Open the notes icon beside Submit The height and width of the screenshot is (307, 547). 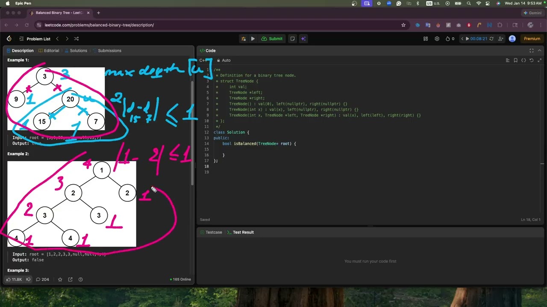pos(292,39)
